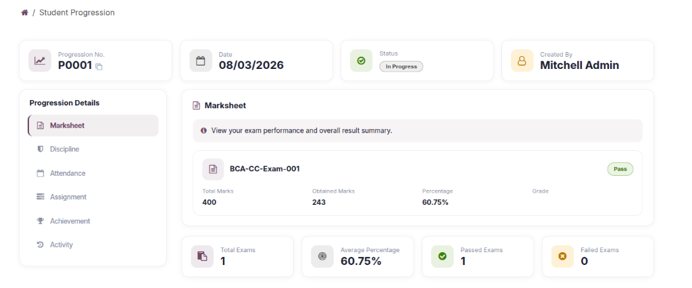
Task: Click the Failed Exams cross icon
Action: click(562, 257)
